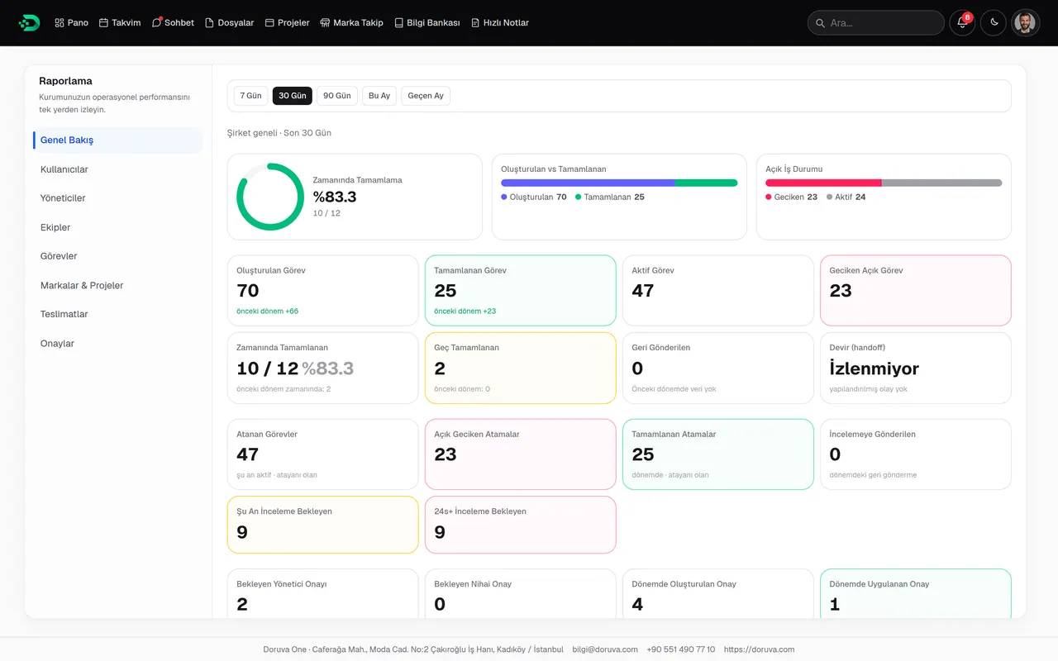Click the footer phone number
1058x661 pixels.
[x=681, y=649]
